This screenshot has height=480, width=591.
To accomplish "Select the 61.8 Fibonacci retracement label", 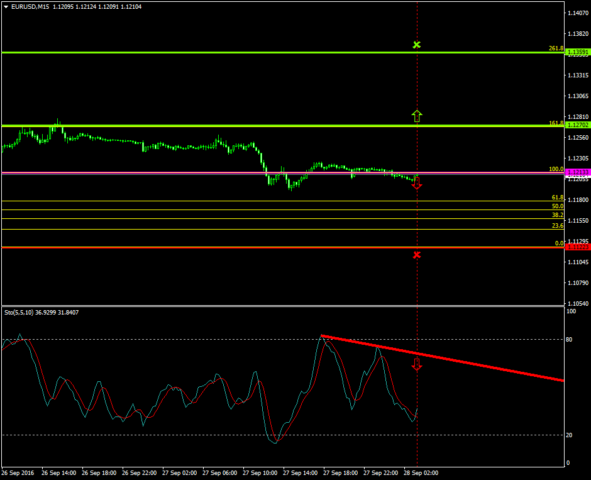I will (x=557, y=198).
